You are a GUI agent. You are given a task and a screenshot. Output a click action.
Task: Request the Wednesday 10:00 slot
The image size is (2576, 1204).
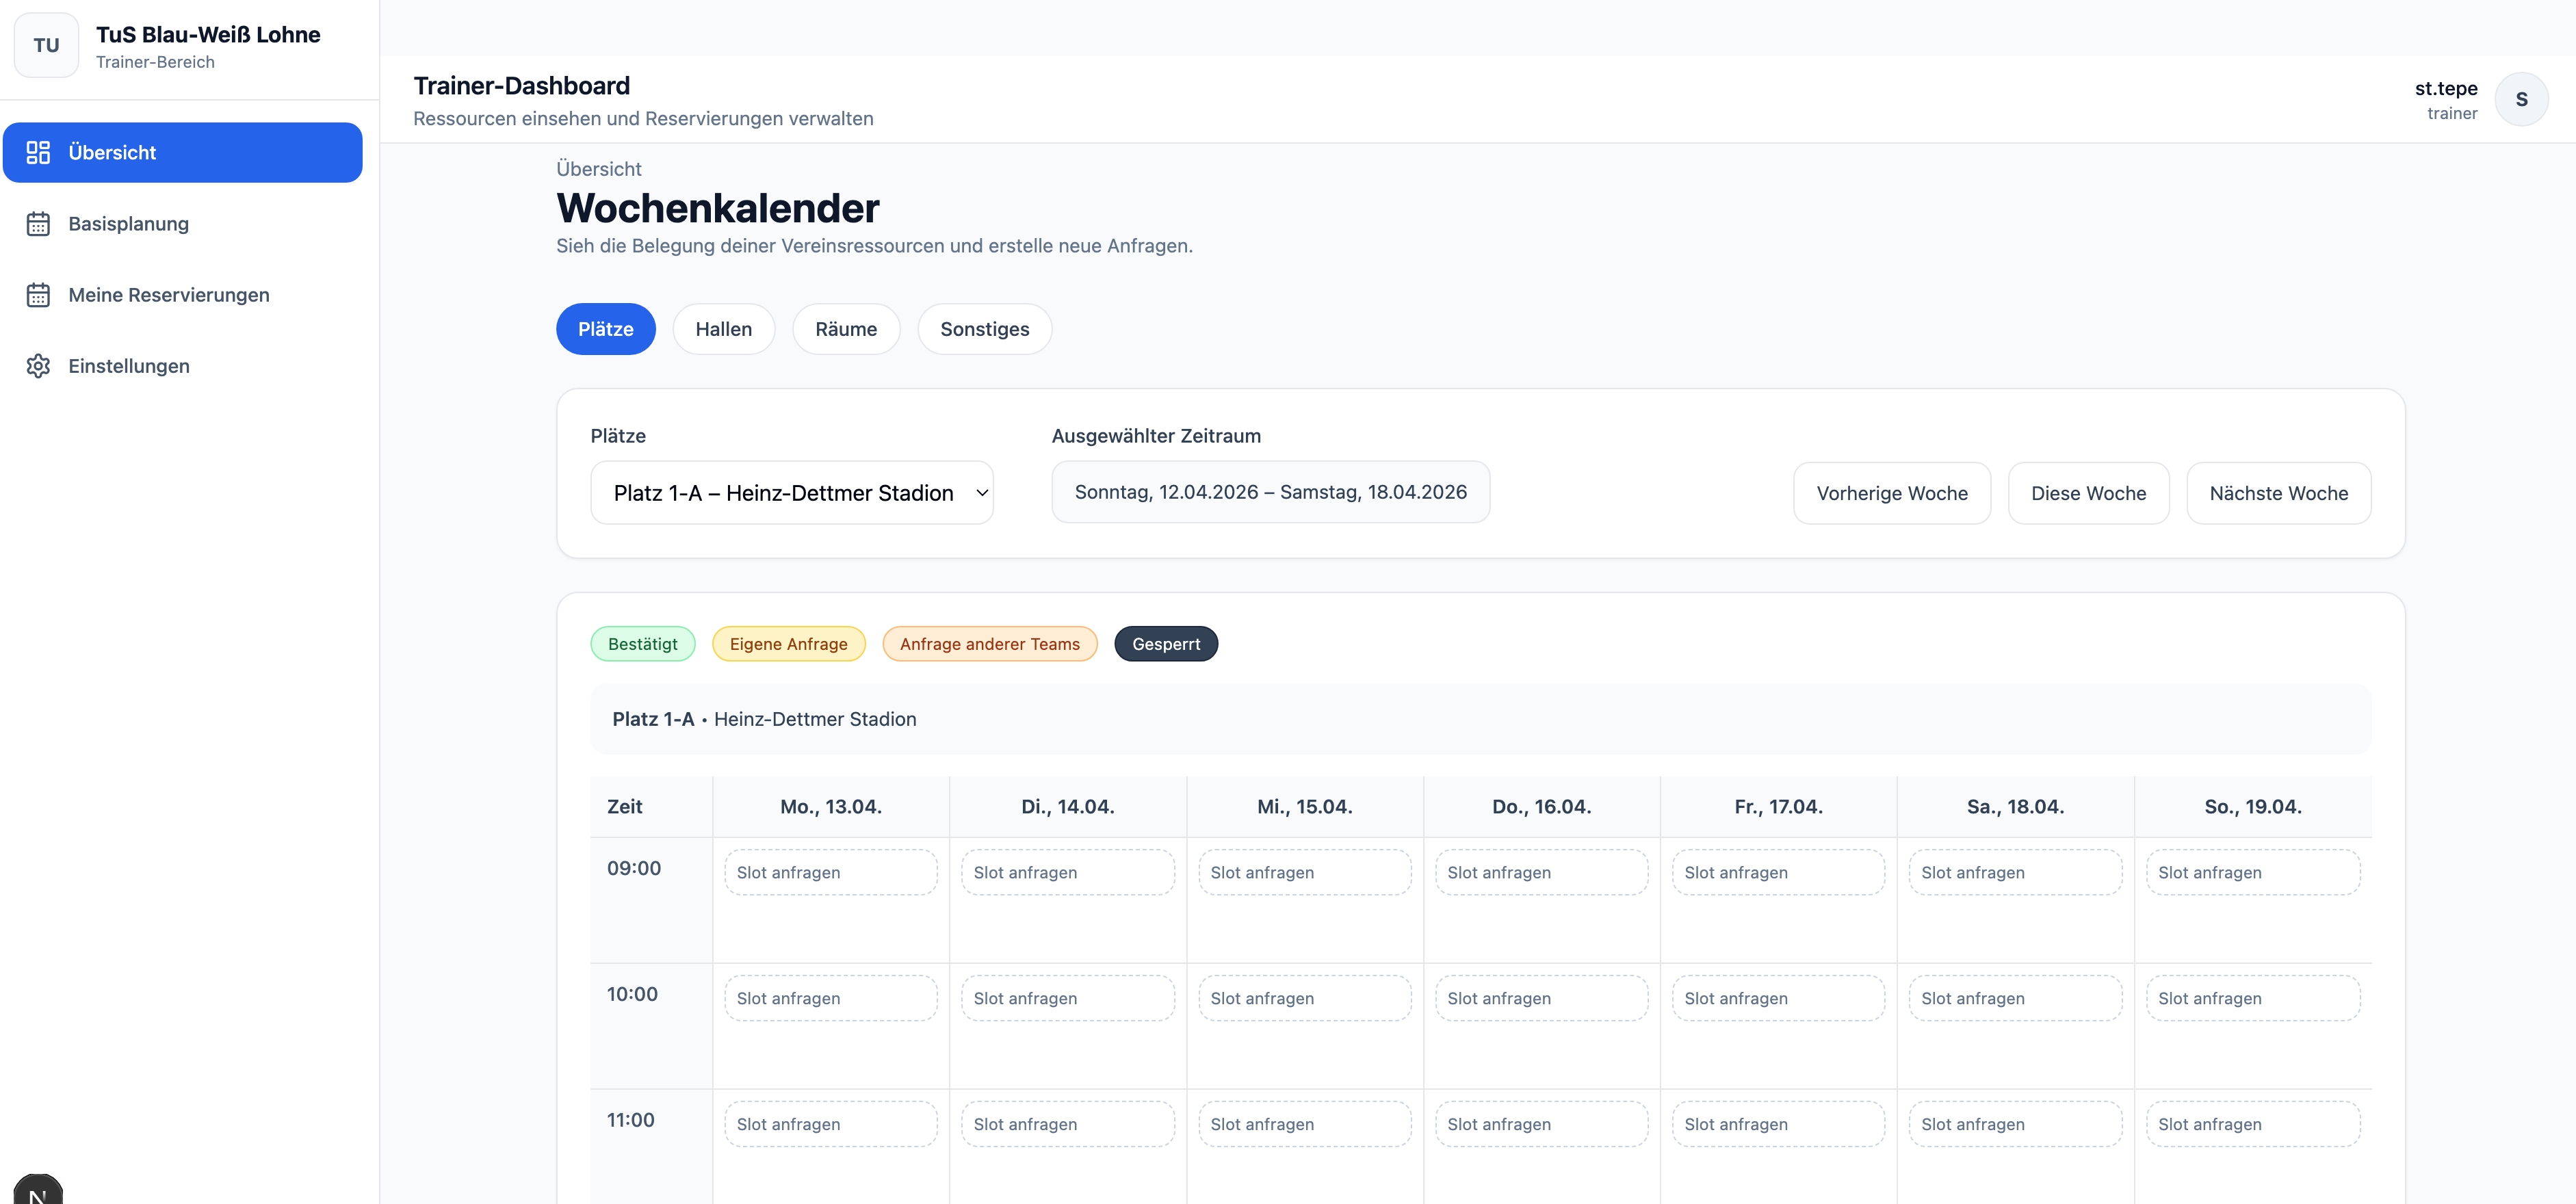click(1305, 998)
